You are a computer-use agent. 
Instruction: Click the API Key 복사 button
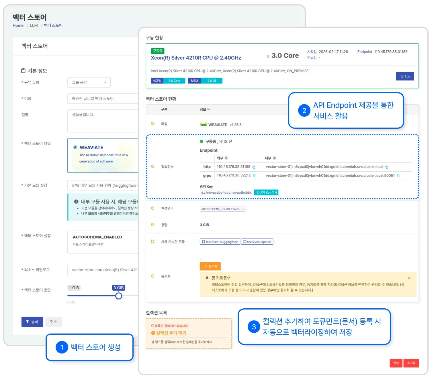click(266, 193)
